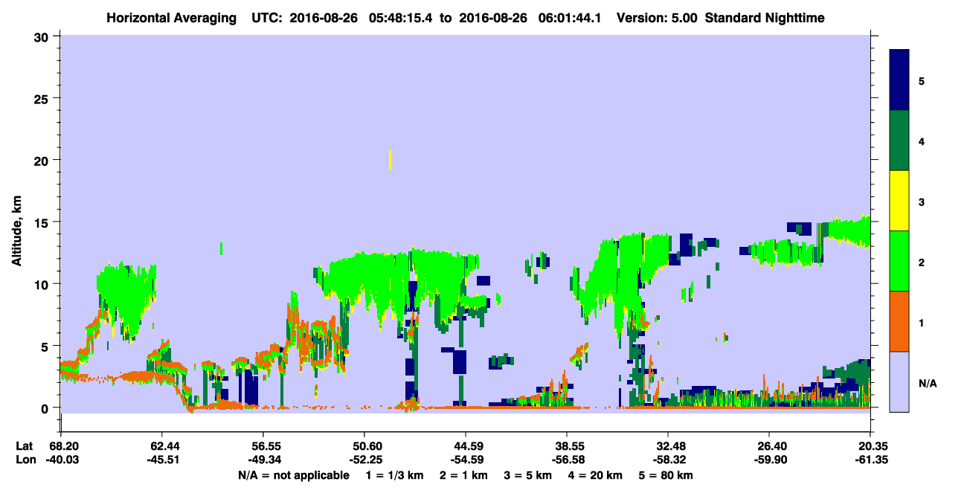967x496 pixels.
Task: Click the '2 = 1 km' legend note
Action: click(465, 475)
